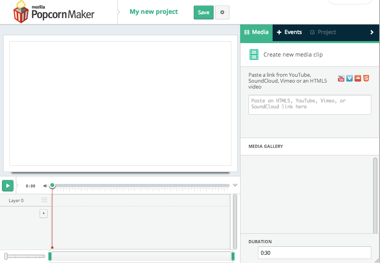Click the YouTube source icon
Screen dimensions: 380x263
pyautogui.click(x=341, y=78)
